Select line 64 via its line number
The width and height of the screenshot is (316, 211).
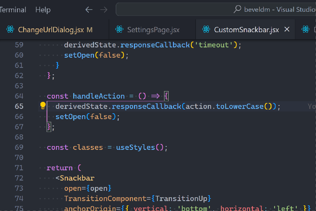click(19, 96)
